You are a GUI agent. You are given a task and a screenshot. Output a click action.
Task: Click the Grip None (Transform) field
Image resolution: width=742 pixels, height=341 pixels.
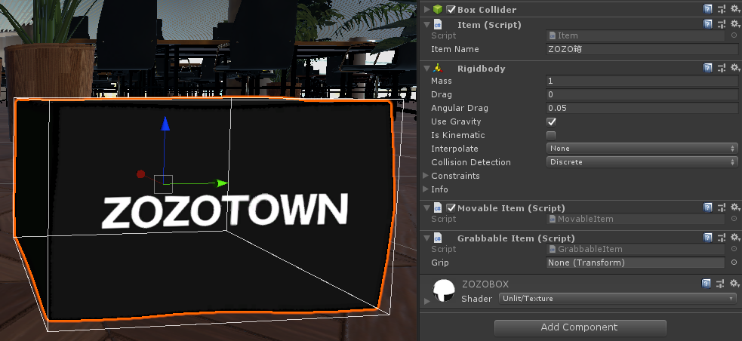click(636, 263)
